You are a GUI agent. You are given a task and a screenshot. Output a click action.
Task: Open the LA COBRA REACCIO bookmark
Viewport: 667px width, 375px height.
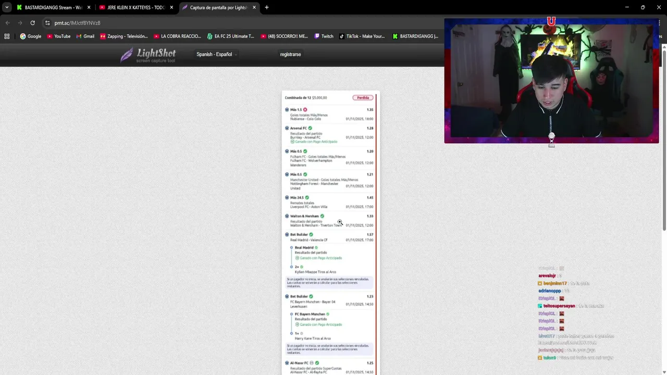[177, 36]
